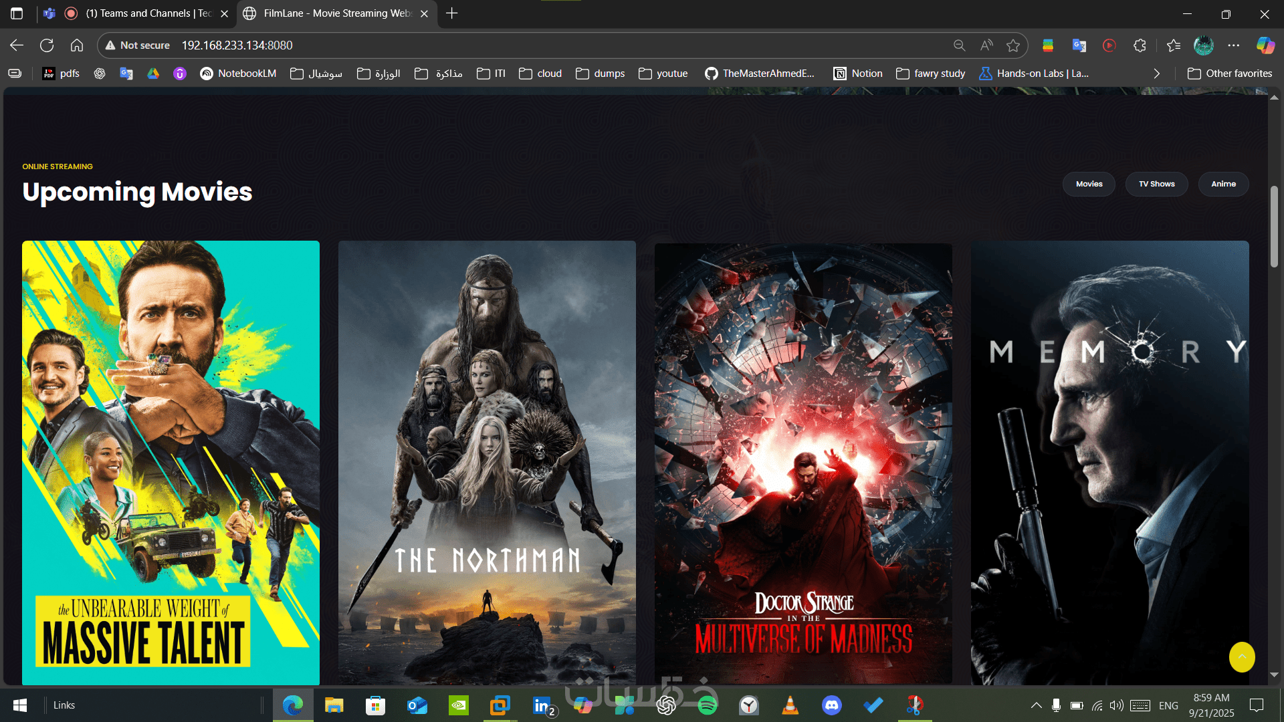
Task: Add this page to favorites star icon
Action: pyautogui.click(x=1013, y=45)
